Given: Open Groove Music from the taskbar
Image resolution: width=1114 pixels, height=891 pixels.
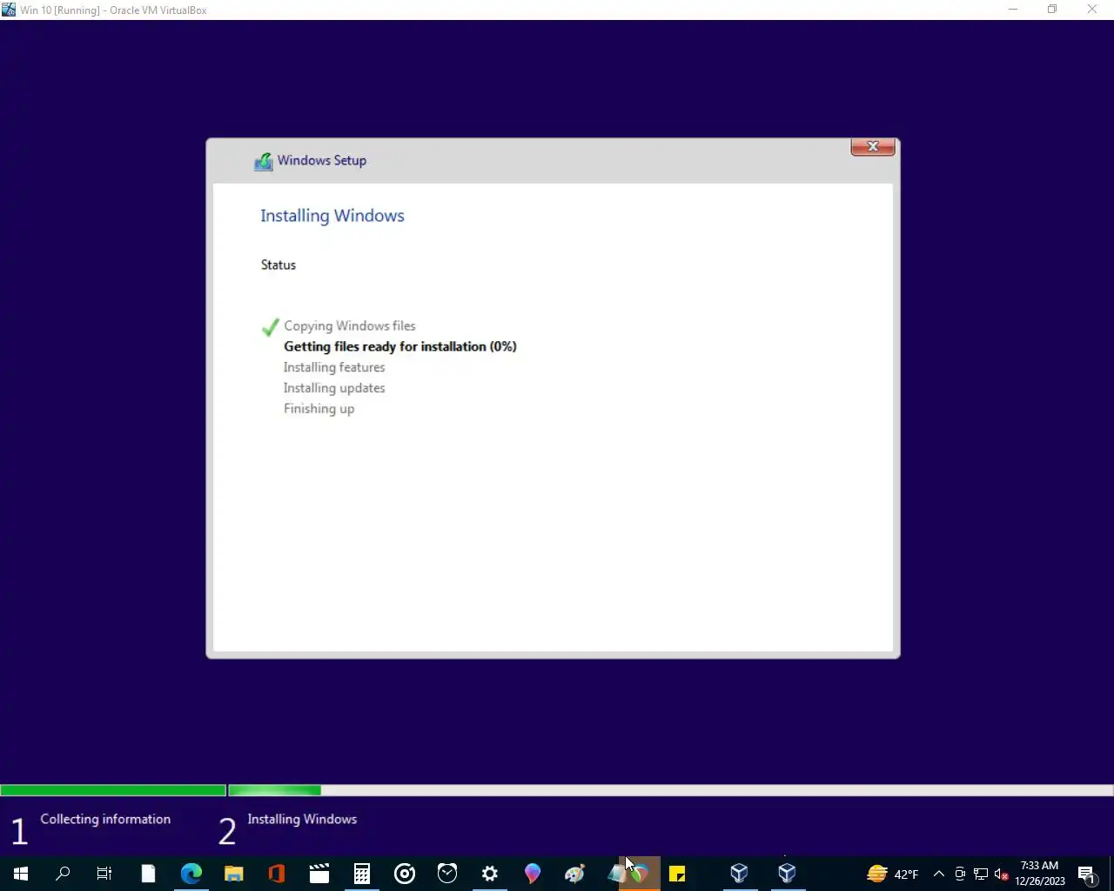Looking at the screenshot, I should [x=405, y=874].
